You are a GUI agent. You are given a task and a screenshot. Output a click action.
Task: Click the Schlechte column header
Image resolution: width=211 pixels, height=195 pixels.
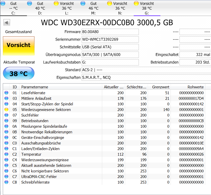(x=137, y=87)
